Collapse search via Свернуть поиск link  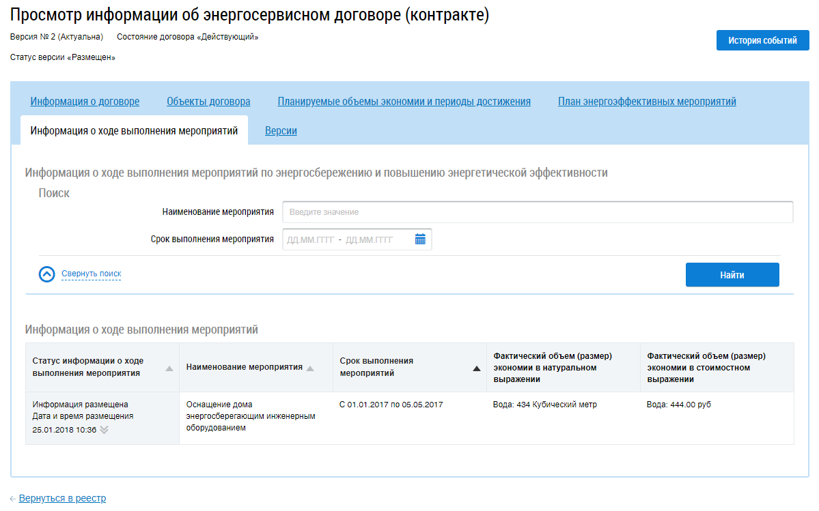pyautogui.click(x=92, y=273)
